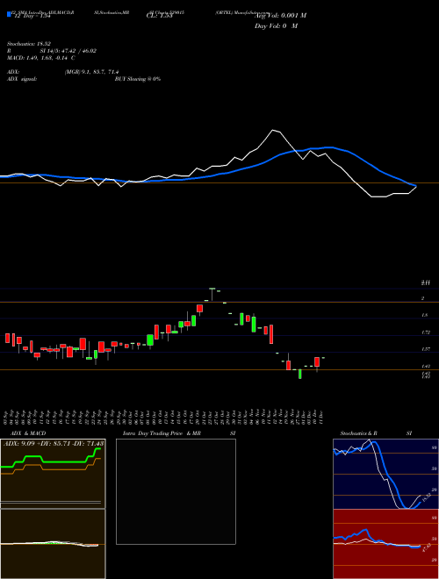
Task: Click the empty intraday trading price panel
Action: (x=176, y=491)
